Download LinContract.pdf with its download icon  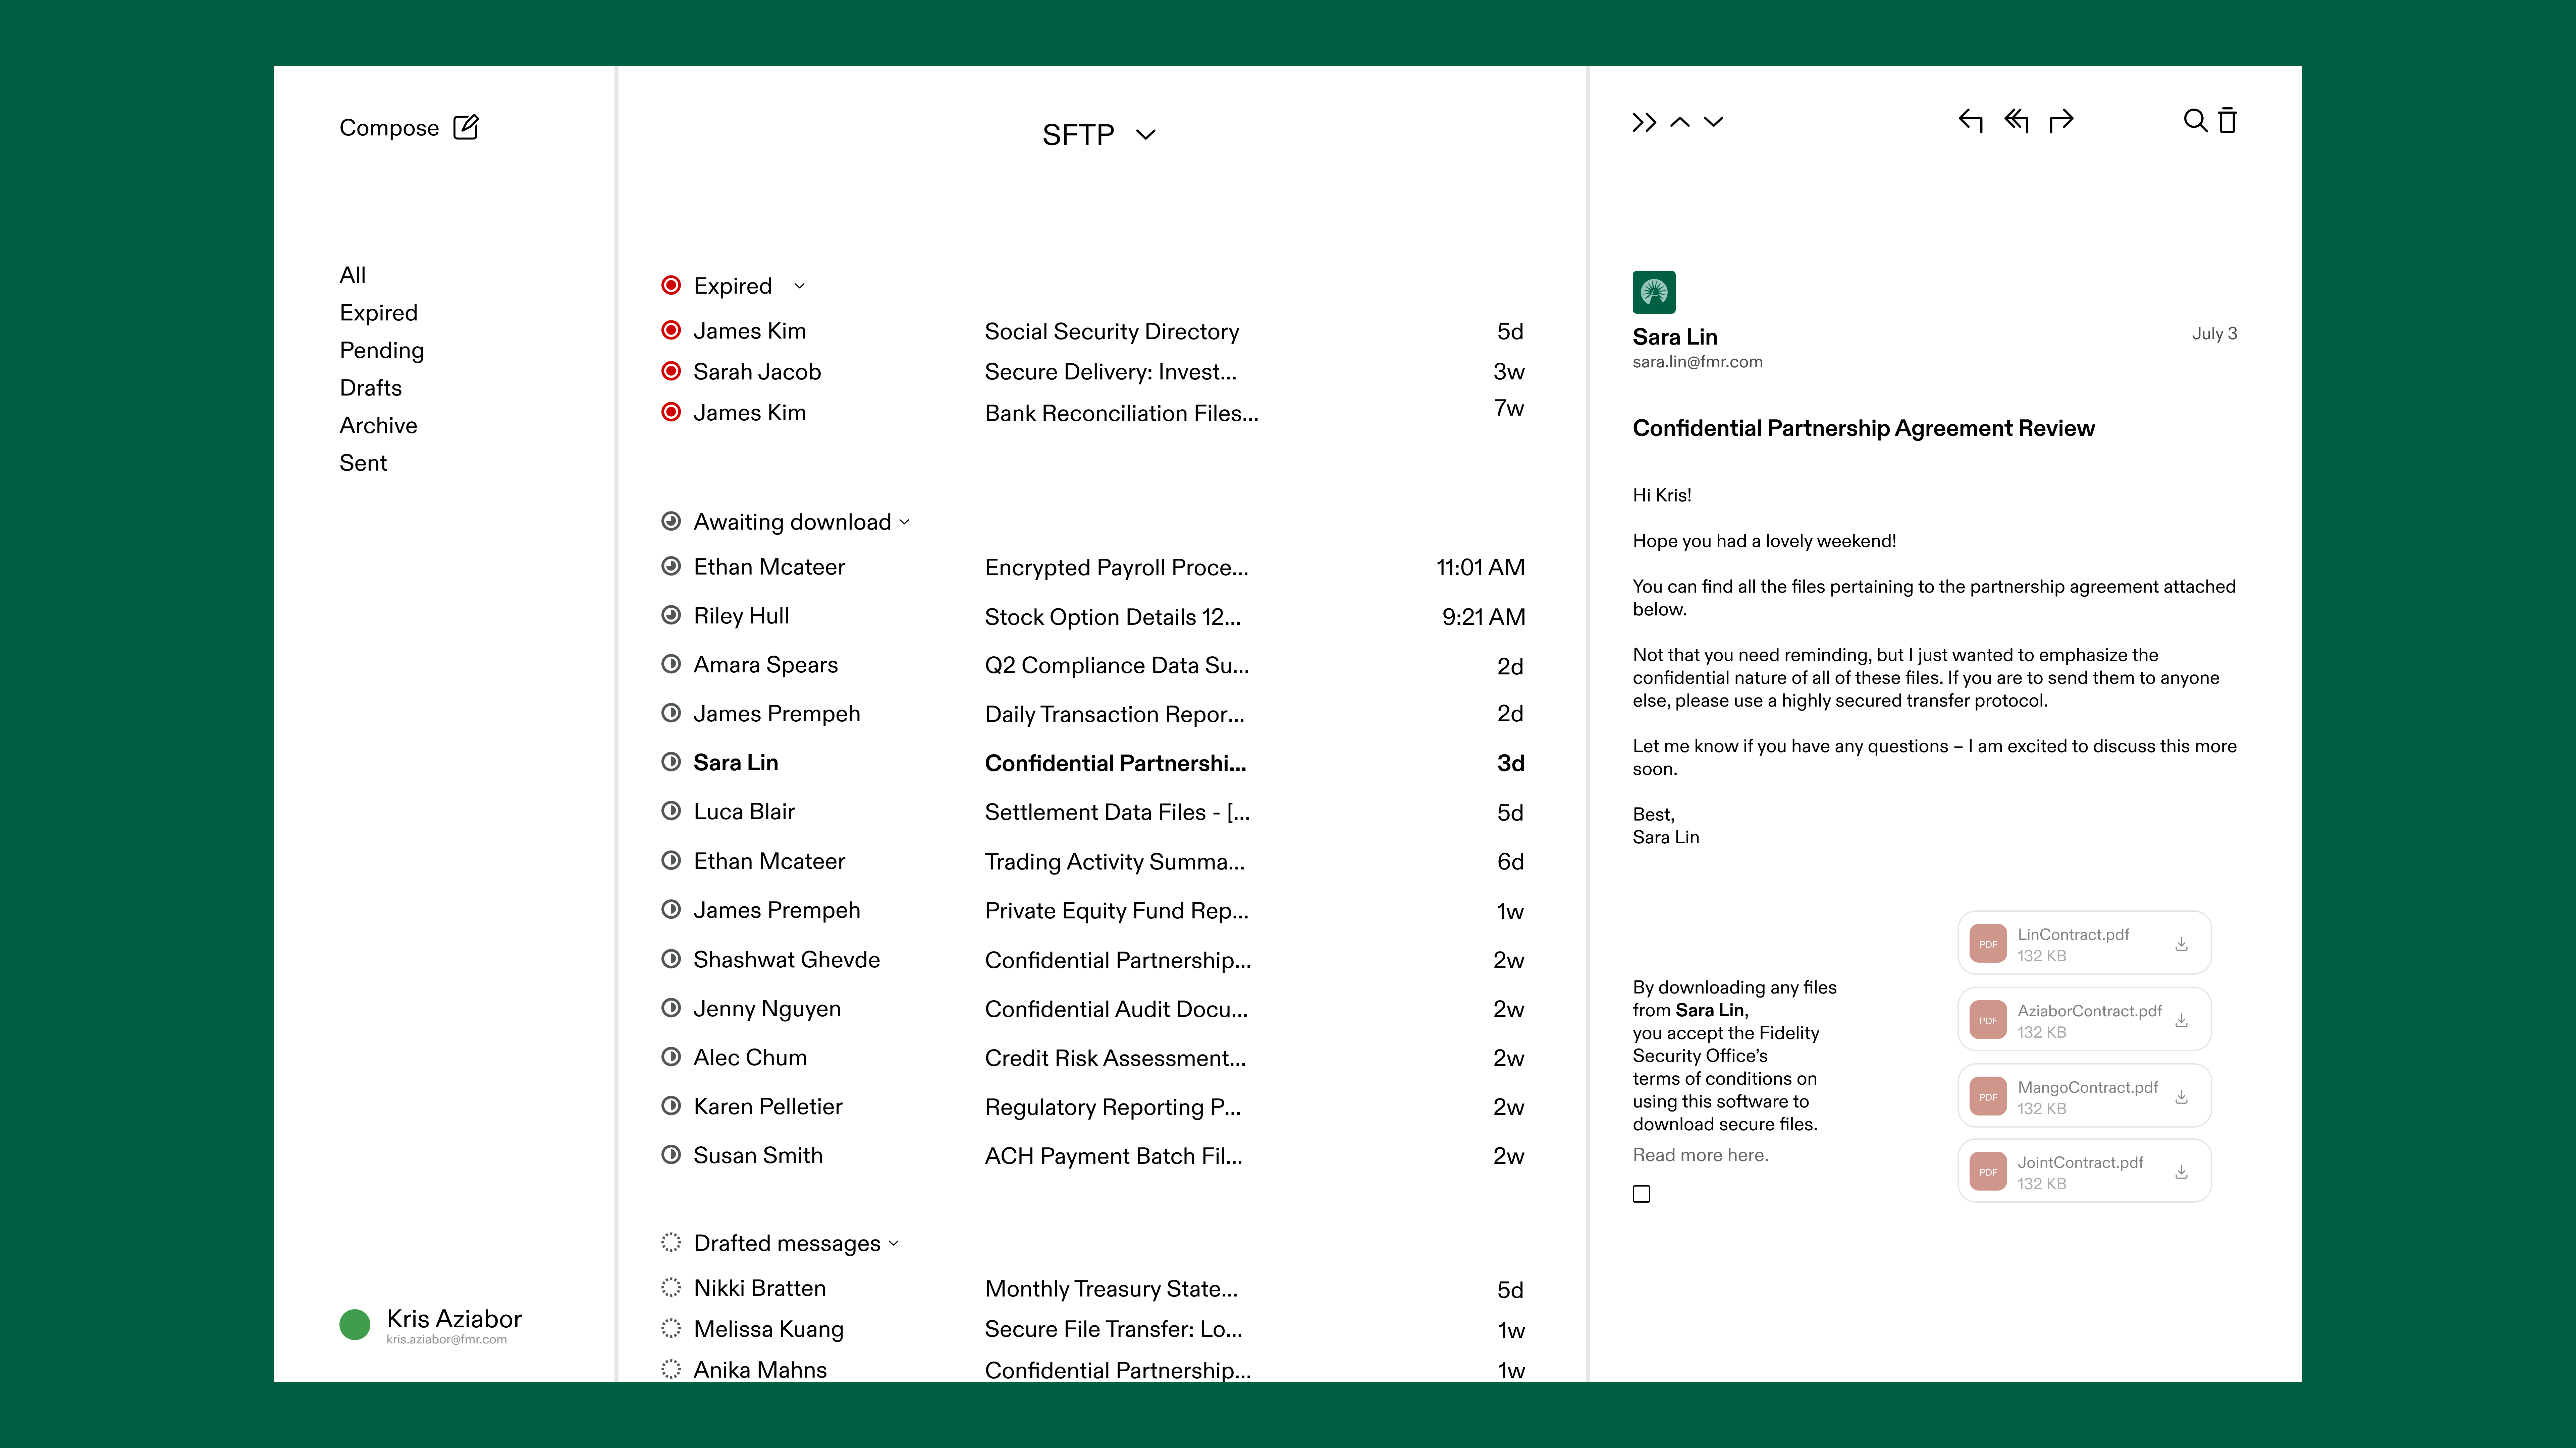pyautogui.click(x=2181, y=944)
